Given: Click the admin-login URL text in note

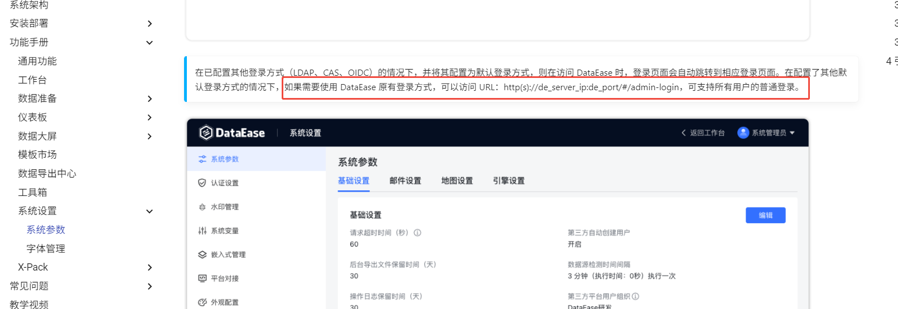Looking at the screenshot, I should (x=591, y=87).
